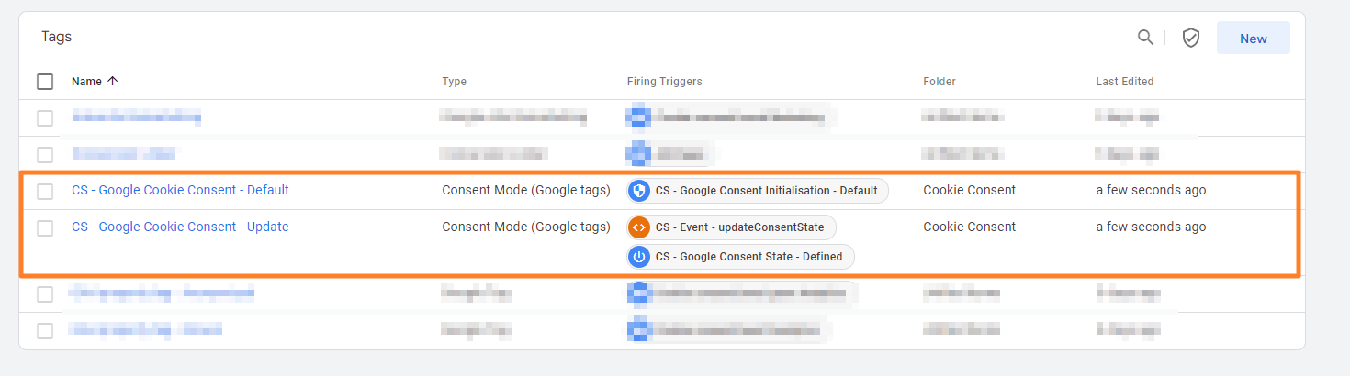The width and height of the screenshot is (1350, 376).
Task: Click the blurred trigger icon in last row
Action: point(638,329)
